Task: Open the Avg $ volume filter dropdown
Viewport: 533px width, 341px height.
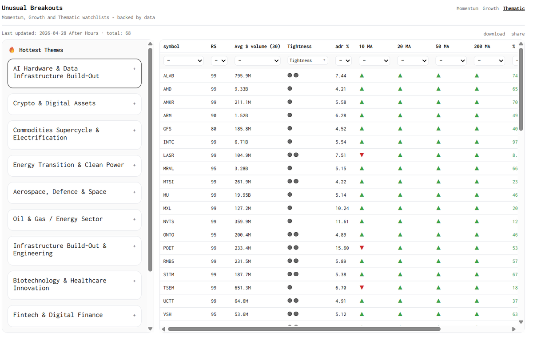Action: pos(258,60)
